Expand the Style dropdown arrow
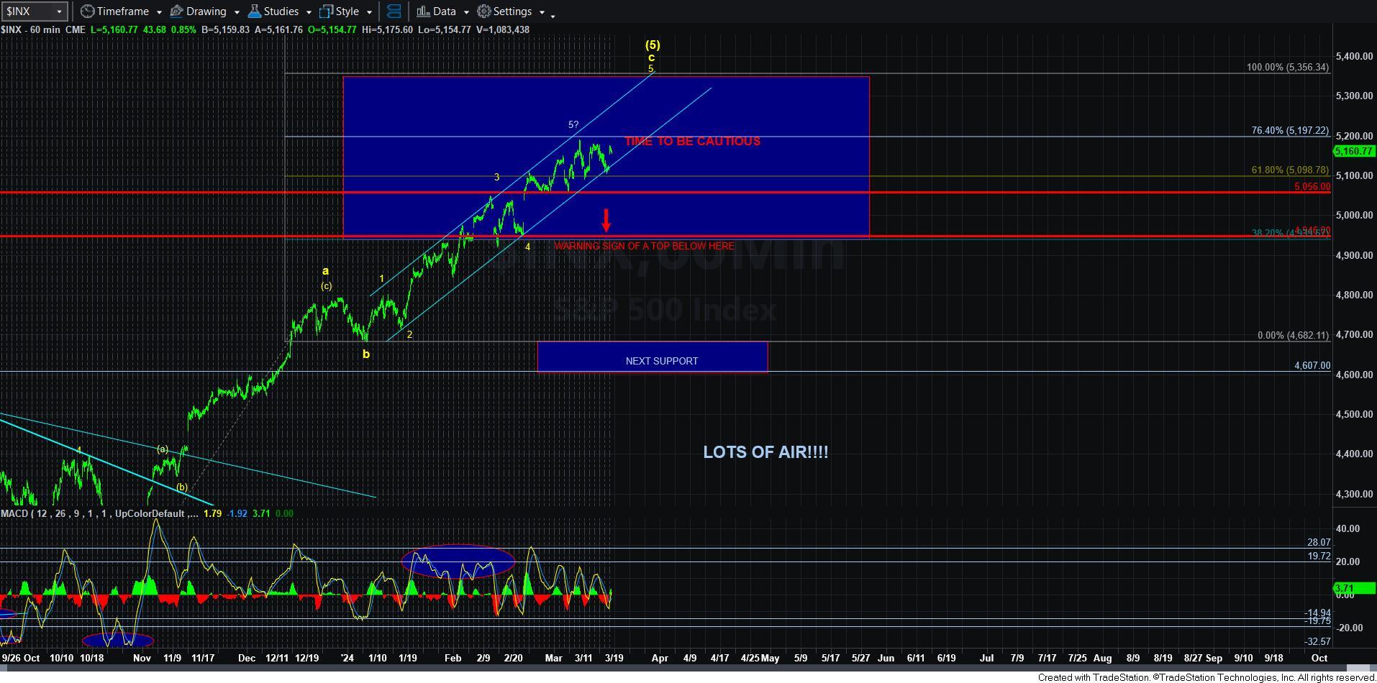Screen dimensions: 1377x683 tap(368, 12)
